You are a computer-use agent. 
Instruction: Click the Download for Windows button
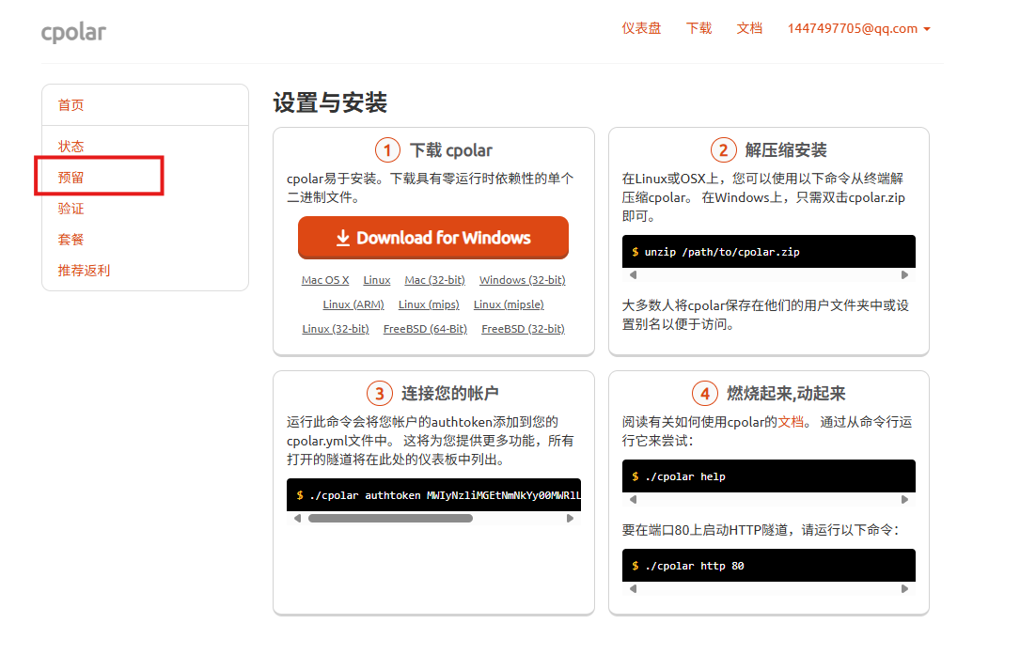[432, 237]
